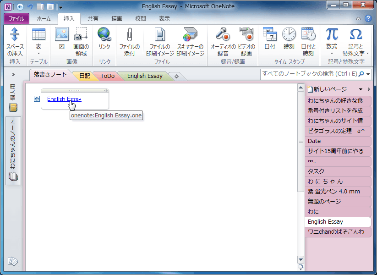Open the 個人用 notebook
Image resolution: width=377 pixels, height=275 pixels.
(x=13, y=98)
